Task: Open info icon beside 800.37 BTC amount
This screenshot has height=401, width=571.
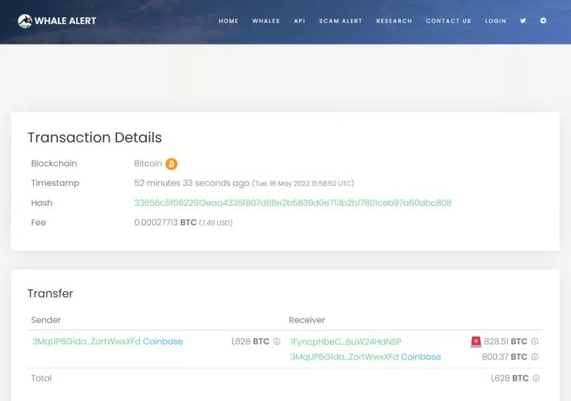Action: tap(534, 356)
